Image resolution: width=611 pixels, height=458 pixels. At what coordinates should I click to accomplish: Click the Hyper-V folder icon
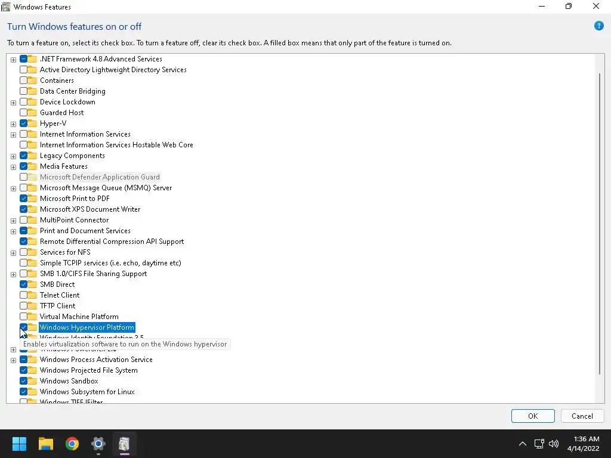click(x=32, y=123)
